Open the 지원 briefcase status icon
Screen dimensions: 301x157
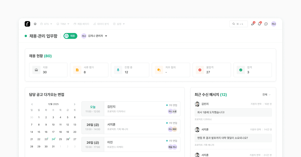(36, 70)
